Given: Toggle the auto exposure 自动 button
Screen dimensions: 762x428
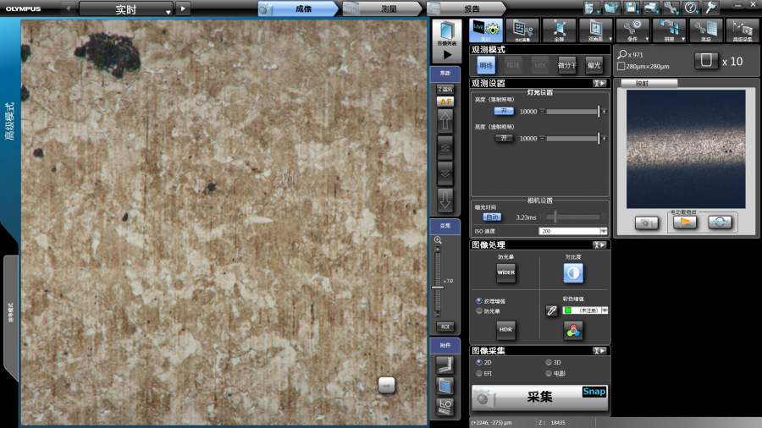Looking at the screenshot, I should [x=492, y=217].
